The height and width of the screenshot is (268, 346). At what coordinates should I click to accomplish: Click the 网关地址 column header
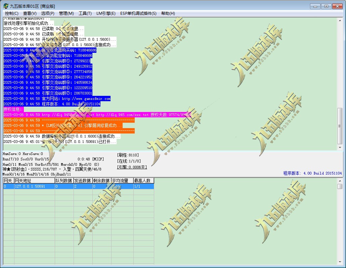[34, 181]
